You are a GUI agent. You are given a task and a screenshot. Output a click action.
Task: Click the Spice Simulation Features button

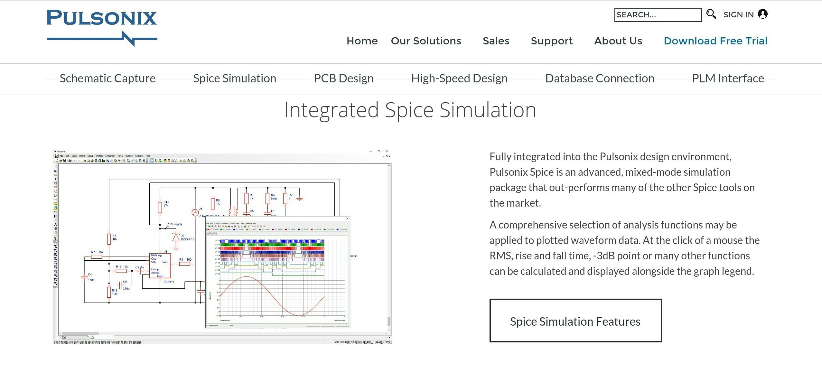pos(575,321)
